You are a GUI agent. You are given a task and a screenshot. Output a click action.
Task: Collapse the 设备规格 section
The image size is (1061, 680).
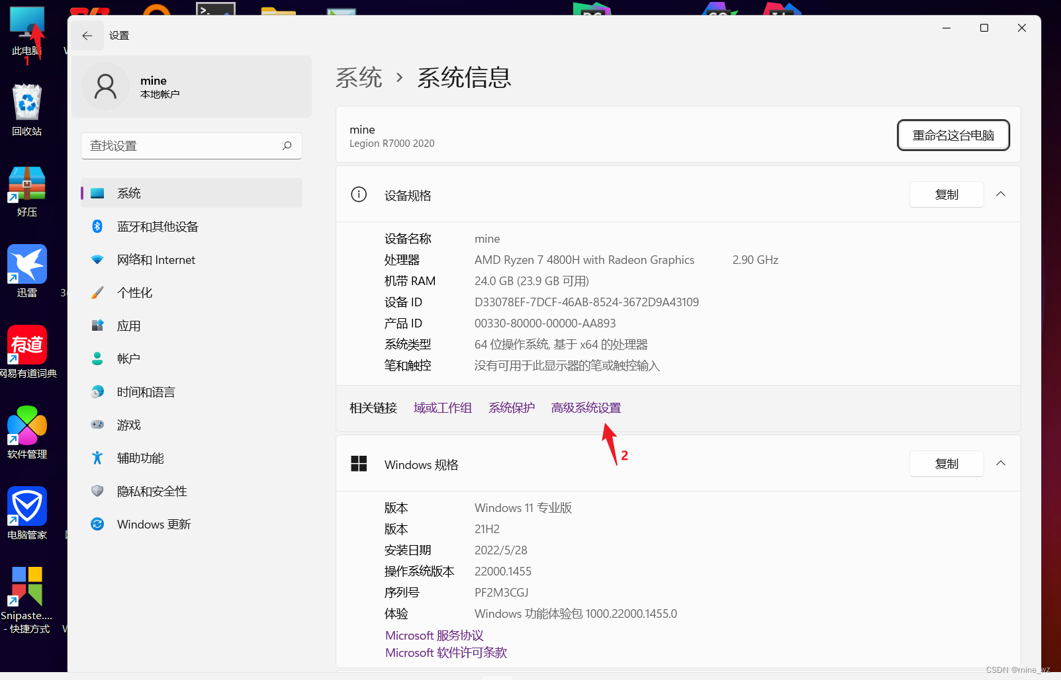coord(1001,194)
